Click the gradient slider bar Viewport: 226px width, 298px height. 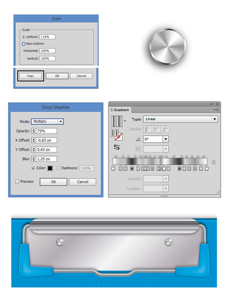click(x=160, y=161)
